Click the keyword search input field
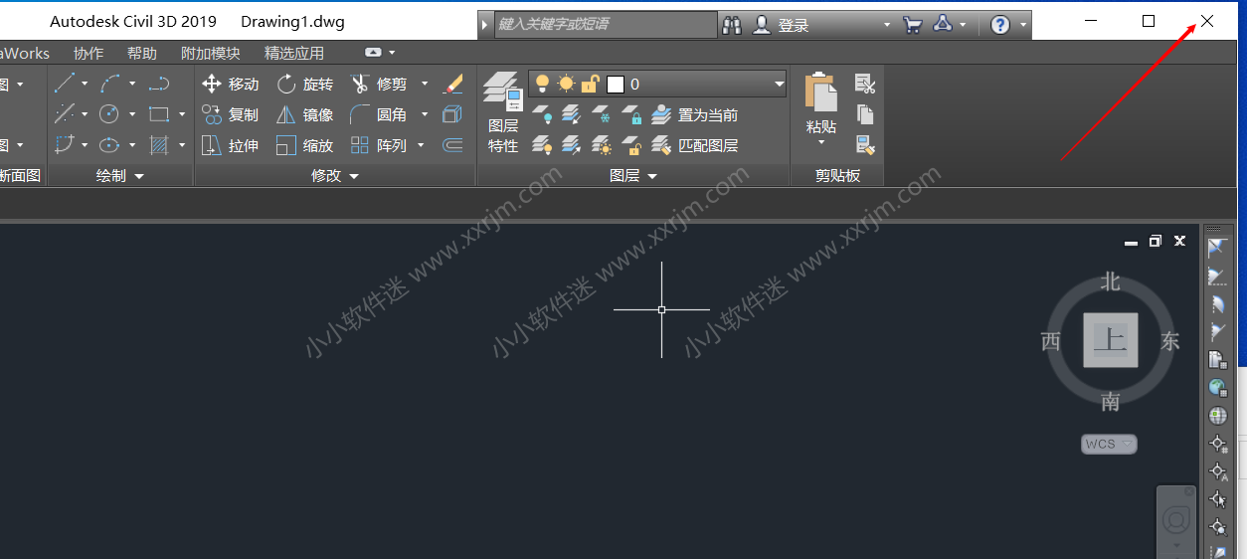This screenshot has height=559, width=1247. (x=605, y=24)
